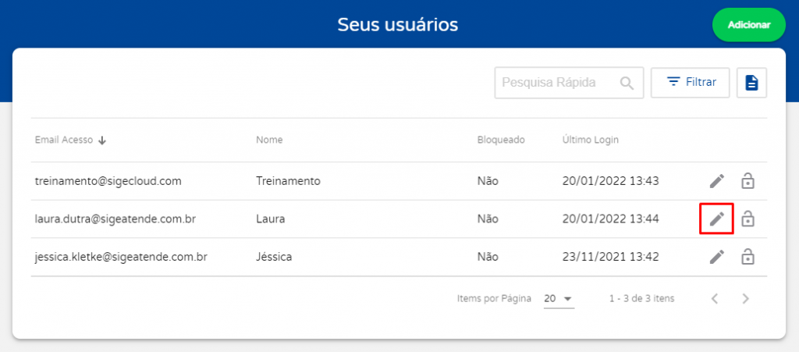Go to next page with right chevron
This screenshot has width=799, height=352.
(745, 298)
